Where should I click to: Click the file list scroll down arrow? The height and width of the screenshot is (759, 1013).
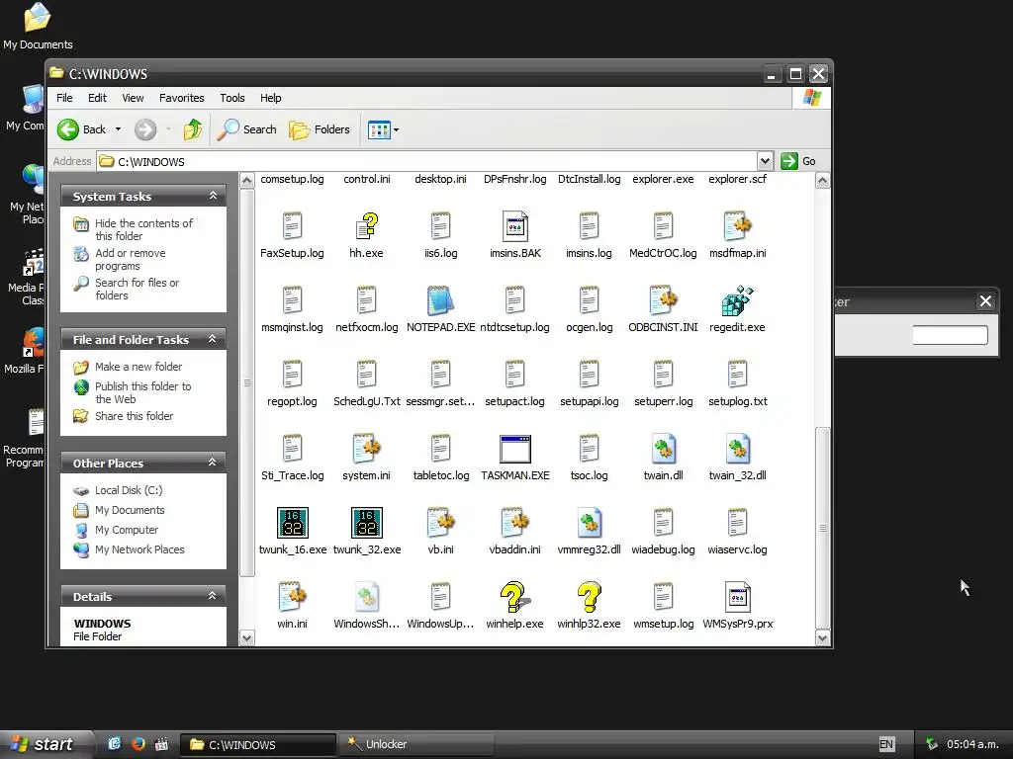pyautogui.click(x=822, y=638)
